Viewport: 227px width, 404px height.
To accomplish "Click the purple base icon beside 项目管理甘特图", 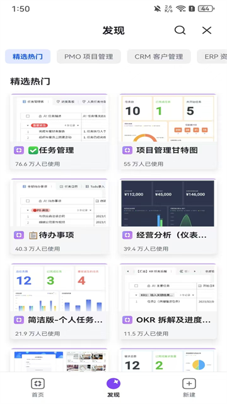I will 127,150.
